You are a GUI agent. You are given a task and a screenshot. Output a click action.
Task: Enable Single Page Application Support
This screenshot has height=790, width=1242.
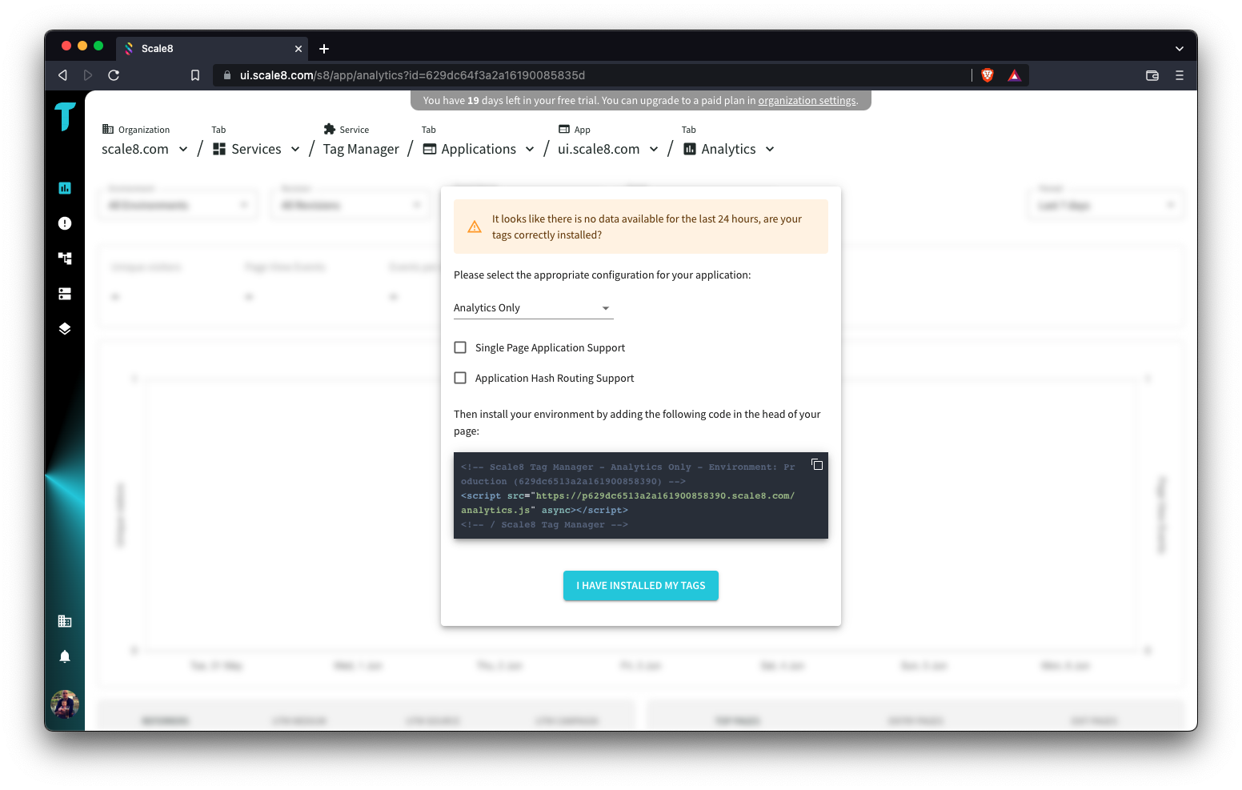pyautogui.click(x=460, y=347)
